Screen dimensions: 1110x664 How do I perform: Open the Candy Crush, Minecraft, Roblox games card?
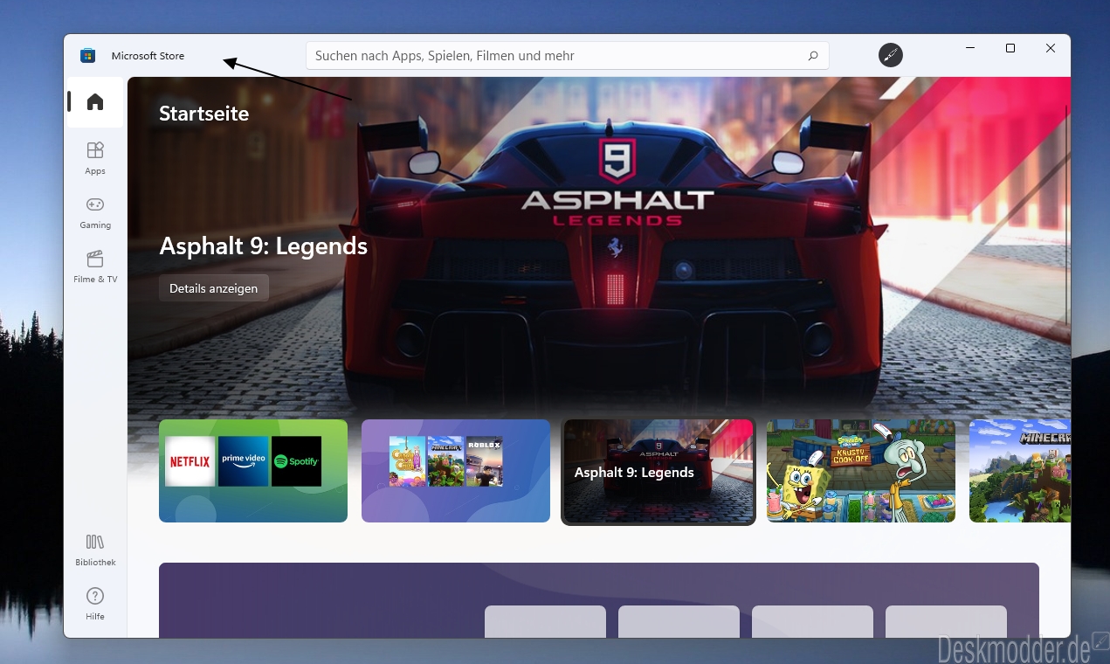click(x=456, y=471)
